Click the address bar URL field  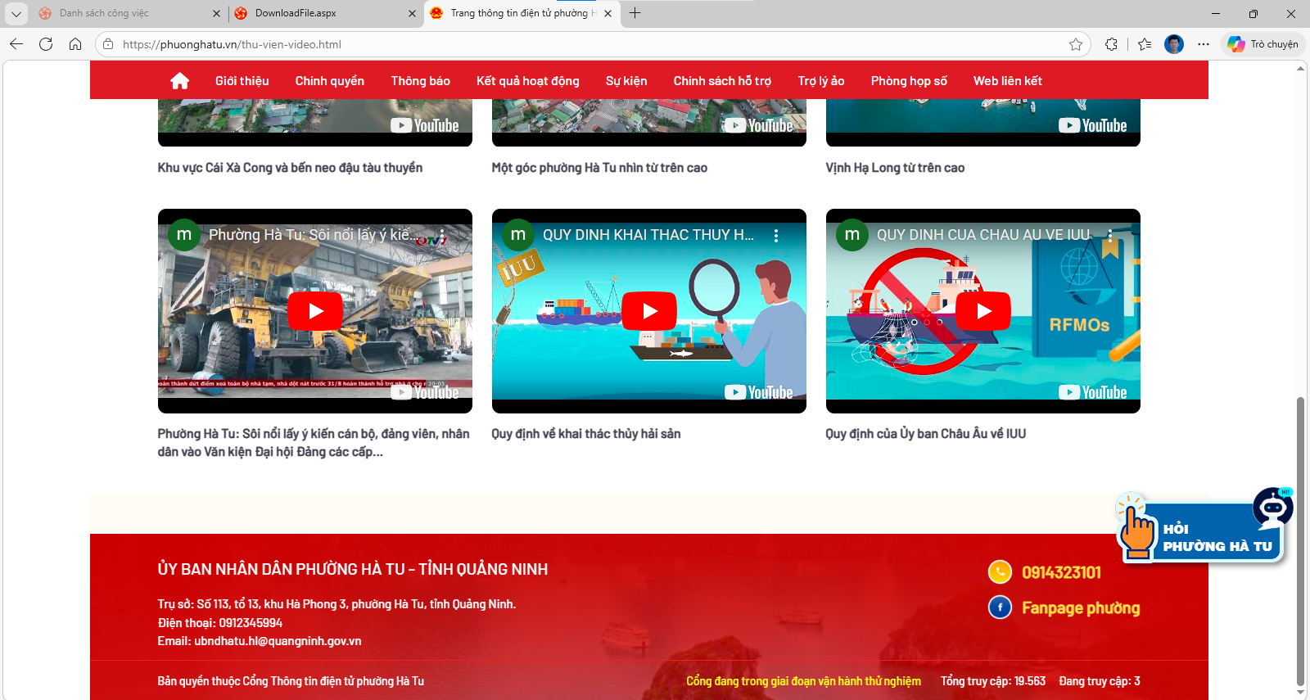point(573,44)
